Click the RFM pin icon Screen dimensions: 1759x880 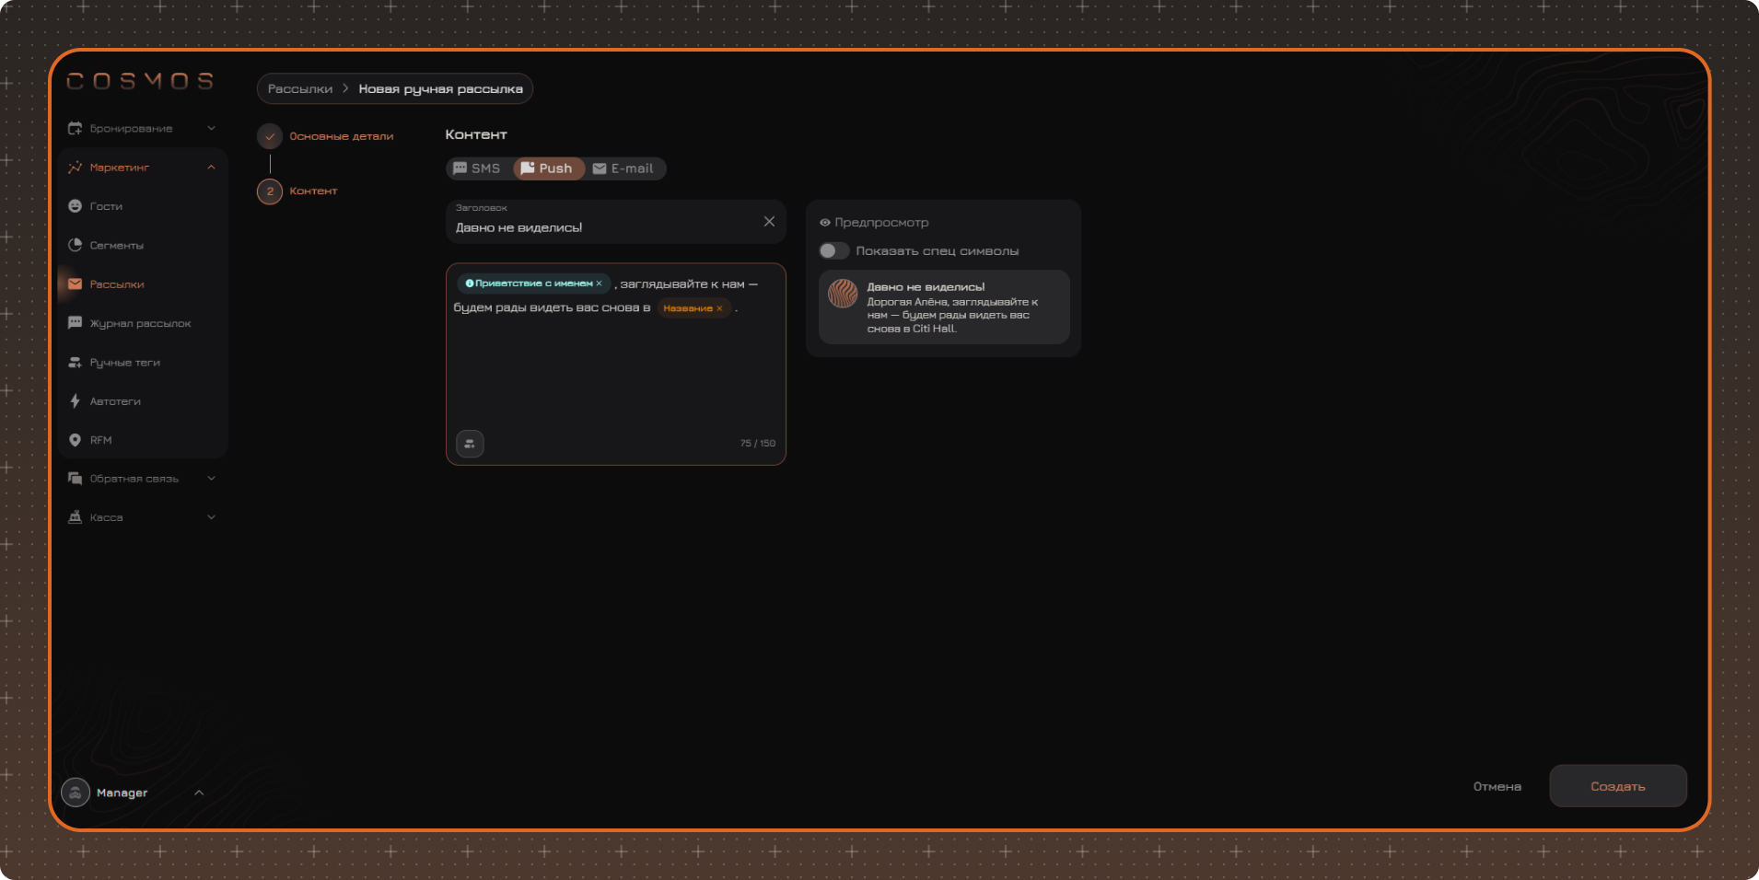75,440
